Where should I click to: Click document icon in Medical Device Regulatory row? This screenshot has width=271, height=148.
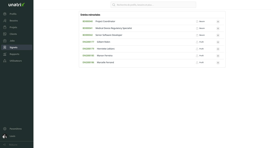click(x=197, y=28)
